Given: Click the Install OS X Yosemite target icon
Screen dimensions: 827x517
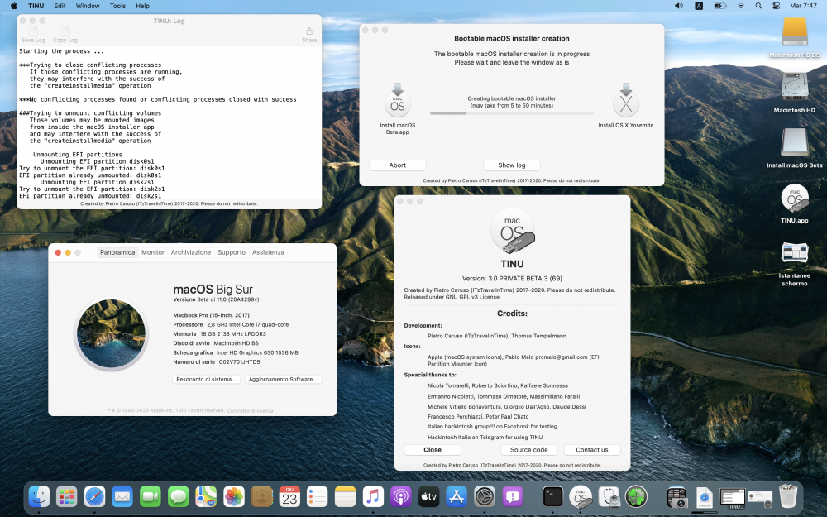Looking at the screenshot, I should (x=625, y=101).
